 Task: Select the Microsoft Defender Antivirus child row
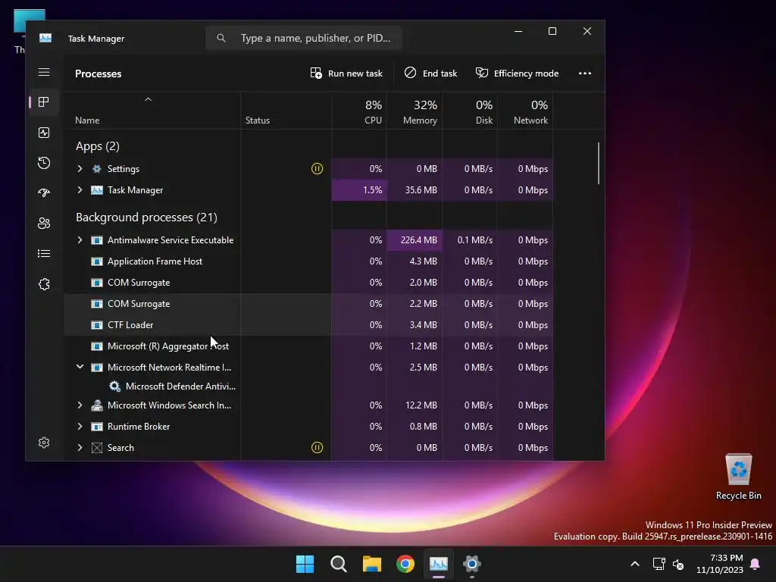[x=309, y=386]
